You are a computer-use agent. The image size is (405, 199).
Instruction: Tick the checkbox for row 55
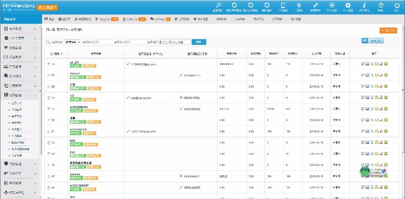[49, 98]
